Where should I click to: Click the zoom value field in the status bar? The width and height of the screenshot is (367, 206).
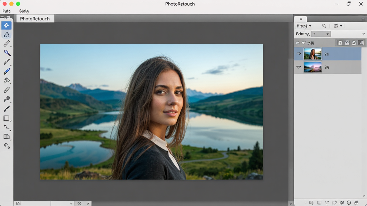[x=32, y=203]
